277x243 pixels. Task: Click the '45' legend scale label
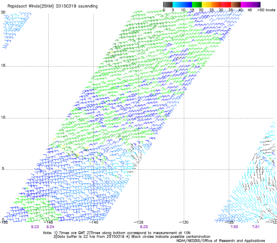click(250, 10)
